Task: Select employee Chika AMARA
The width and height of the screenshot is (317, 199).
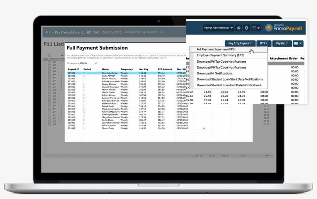Action: (108, 76)
